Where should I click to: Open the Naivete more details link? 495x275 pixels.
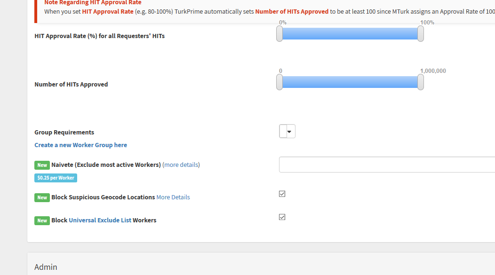(181, 165)
